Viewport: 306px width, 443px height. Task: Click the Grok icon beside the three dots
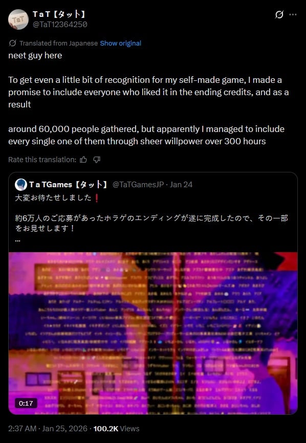pos(279,14)
